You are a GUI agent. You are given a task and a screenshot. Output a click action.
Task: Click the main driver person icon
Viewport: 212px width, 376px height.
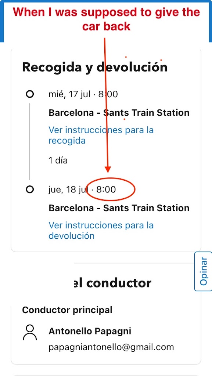tap(30, 333)
